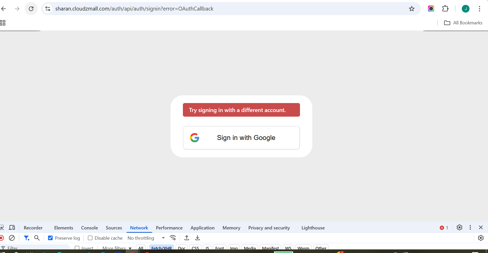View site information in address bar
The image size is (488, 253).
click(x=48, y=9)
